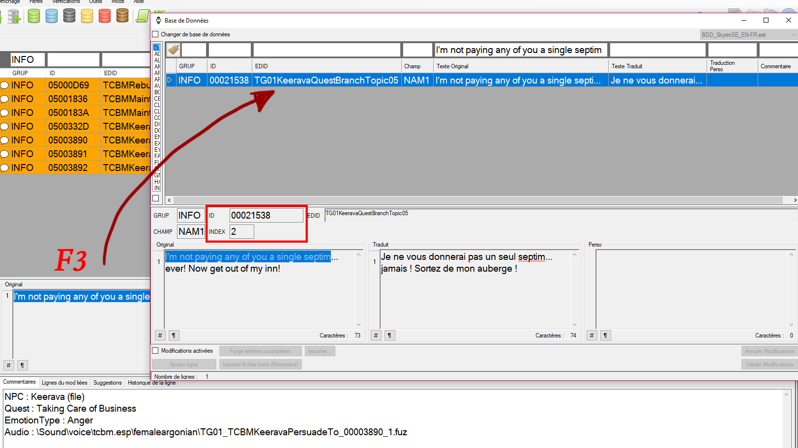Click the # button under Traduit text
This screenshot has width=798, height=448.
click(x=376, y=336)
